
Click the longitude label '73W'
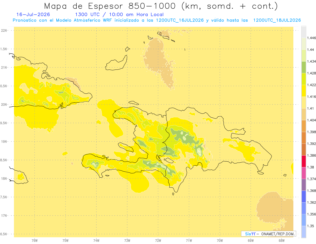click(127, 240)
